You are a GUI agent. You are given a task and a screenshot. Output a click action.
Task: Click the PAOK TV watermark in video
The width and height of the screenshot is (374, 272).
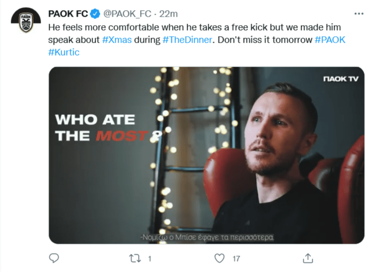pos(341,78)
